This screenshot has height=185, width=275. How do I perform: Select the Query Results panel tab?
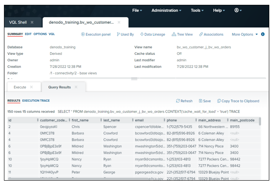point(59,87)
